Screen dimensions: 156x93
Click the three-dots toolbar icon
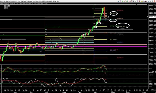[150, 1]
